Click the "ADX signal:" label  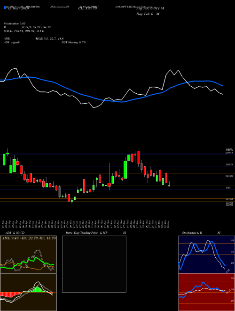pyautogui.click(x=12, y=42)
